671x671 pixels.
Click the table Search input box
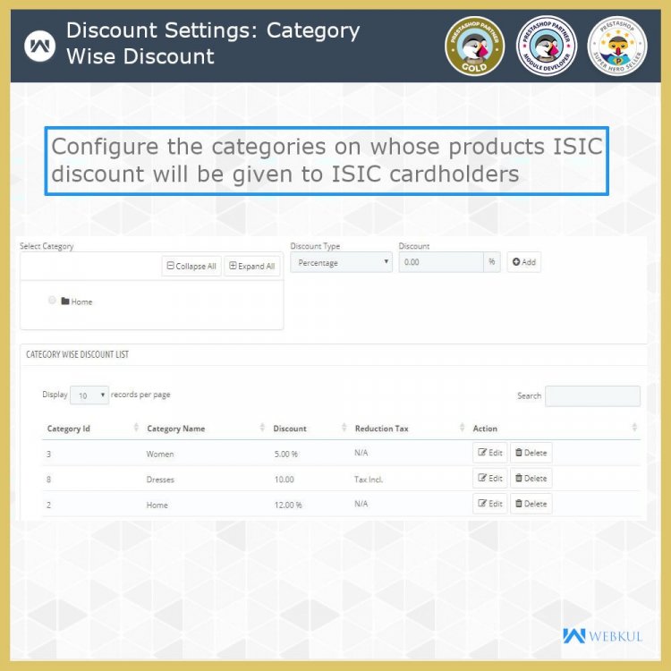592,395
